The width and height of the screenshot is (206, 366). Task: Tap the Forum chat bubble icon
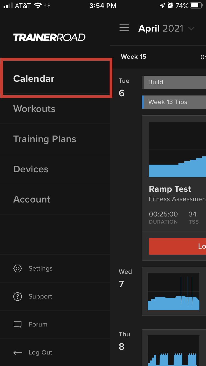(18, 324)
